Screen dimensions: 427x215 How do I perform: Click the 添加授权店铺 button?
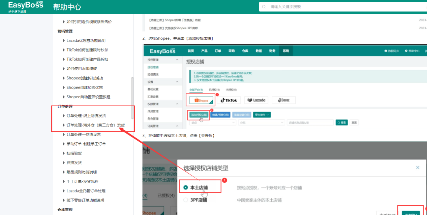198,114
